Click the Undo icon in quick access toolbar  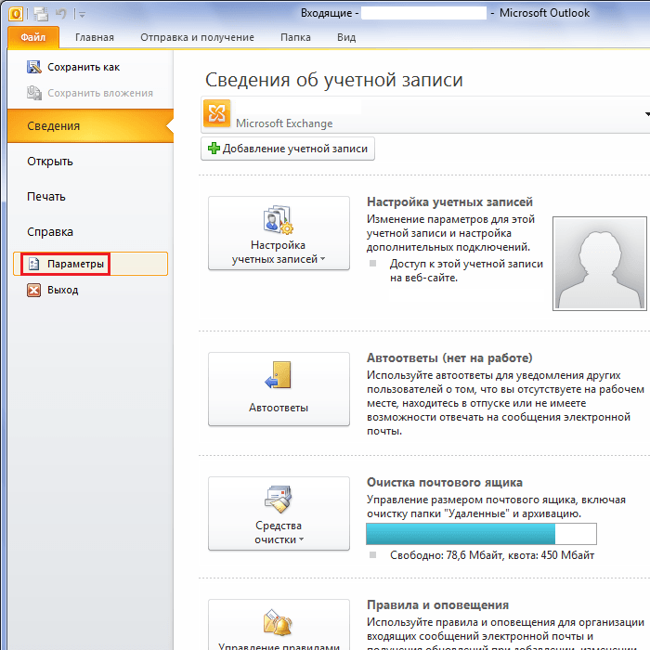[x=61, y=14]
